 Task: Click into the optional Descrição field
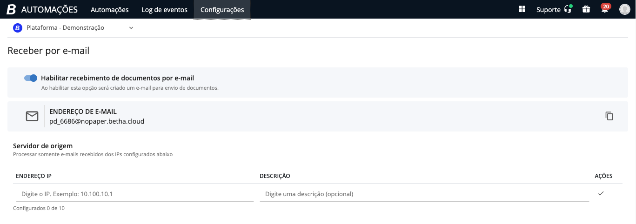coord(423,194)
